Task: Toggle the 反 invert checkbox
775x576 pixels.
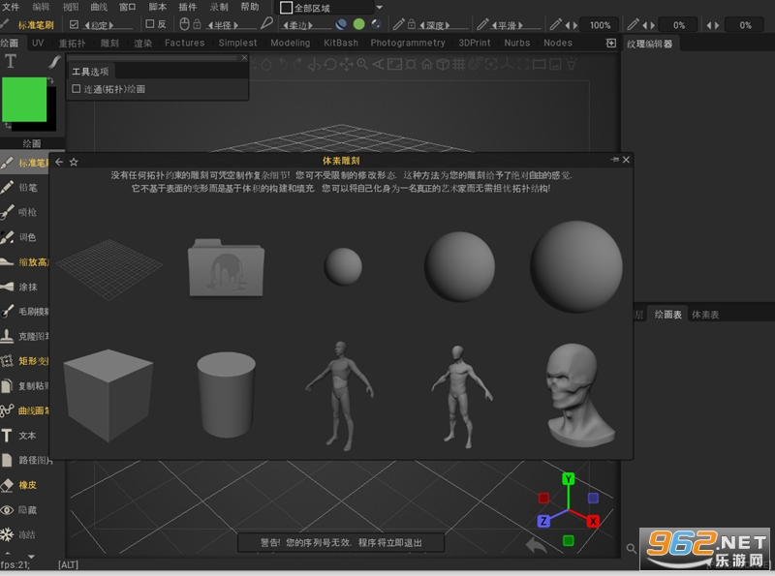Action: [150, 23]
